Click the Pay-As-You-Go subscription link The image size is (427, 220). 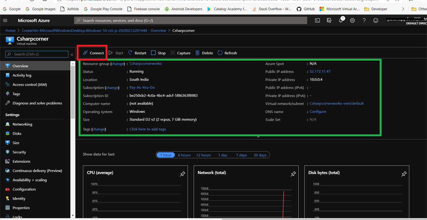point(142,87)
